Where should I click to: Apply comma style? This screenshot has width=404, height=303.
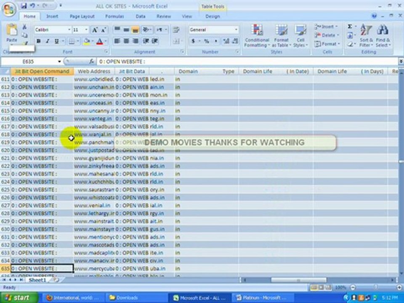(x=216, y=41)
